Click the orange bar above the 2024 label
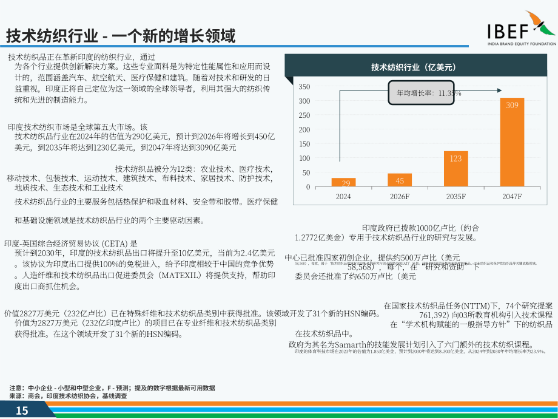 click(343, 182)
